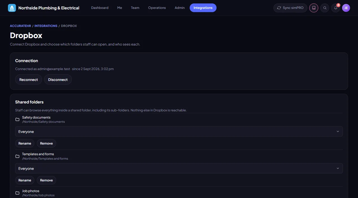Click the Shared folders section heading
Viewport: 358px width, 198px height.
pos(29,102)
